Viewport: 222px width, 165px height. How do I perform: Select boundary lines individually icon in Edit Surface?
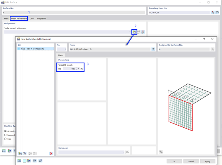pyautogui.click(x=213, y=13)
